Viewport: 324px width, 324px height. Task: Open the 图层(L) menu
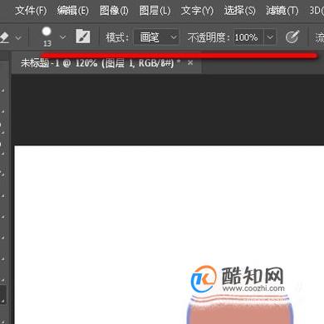click(155, 11)
